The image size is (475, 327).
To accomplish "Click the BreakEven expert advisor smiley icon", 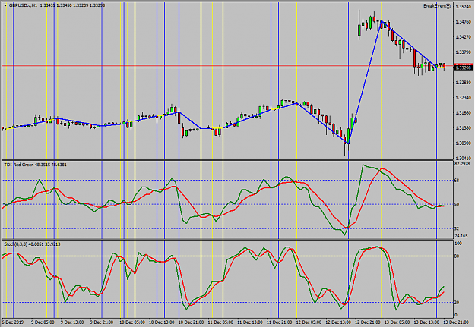I will tap(448, 6).
